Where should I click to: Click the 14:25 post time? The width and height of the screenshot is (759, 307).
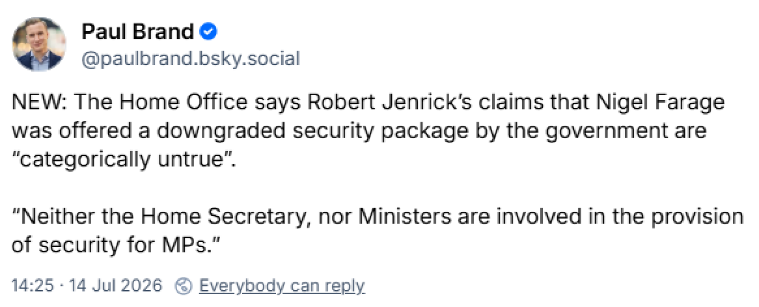click(32, 285)
